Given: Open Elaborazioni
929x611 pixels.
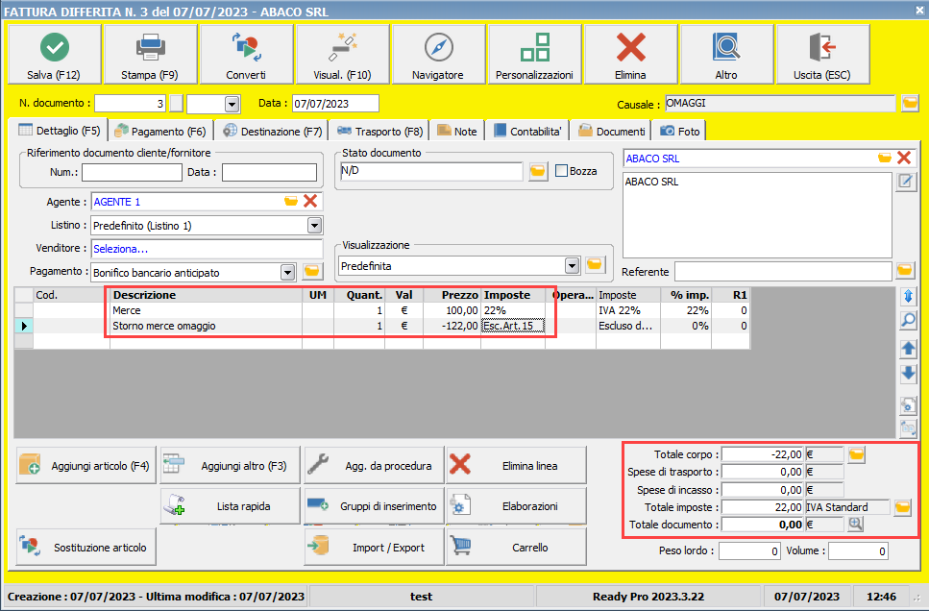Looking at the screenshot, I should pos(516,506).
